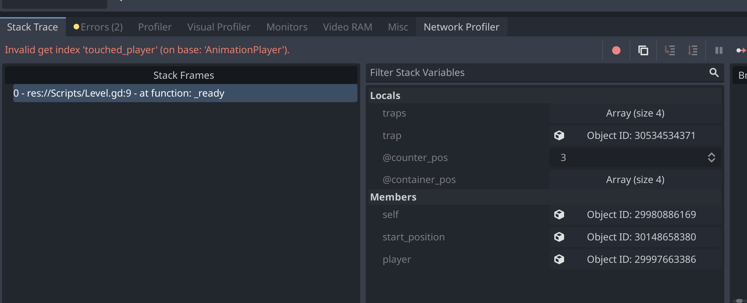Open self Object ID 29980886169
The height and width of the screenshot is (303, 747).
pyautogui.click(x=641, y=214)
